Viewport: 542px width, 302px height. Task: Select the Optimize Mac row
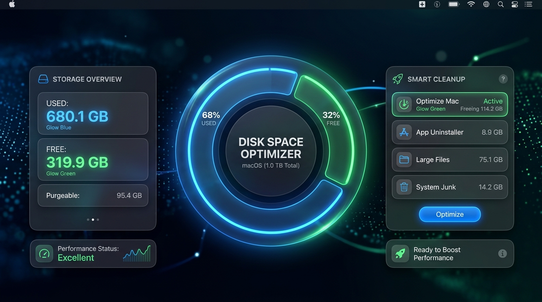pyautogui.click(x=450, y=105)
